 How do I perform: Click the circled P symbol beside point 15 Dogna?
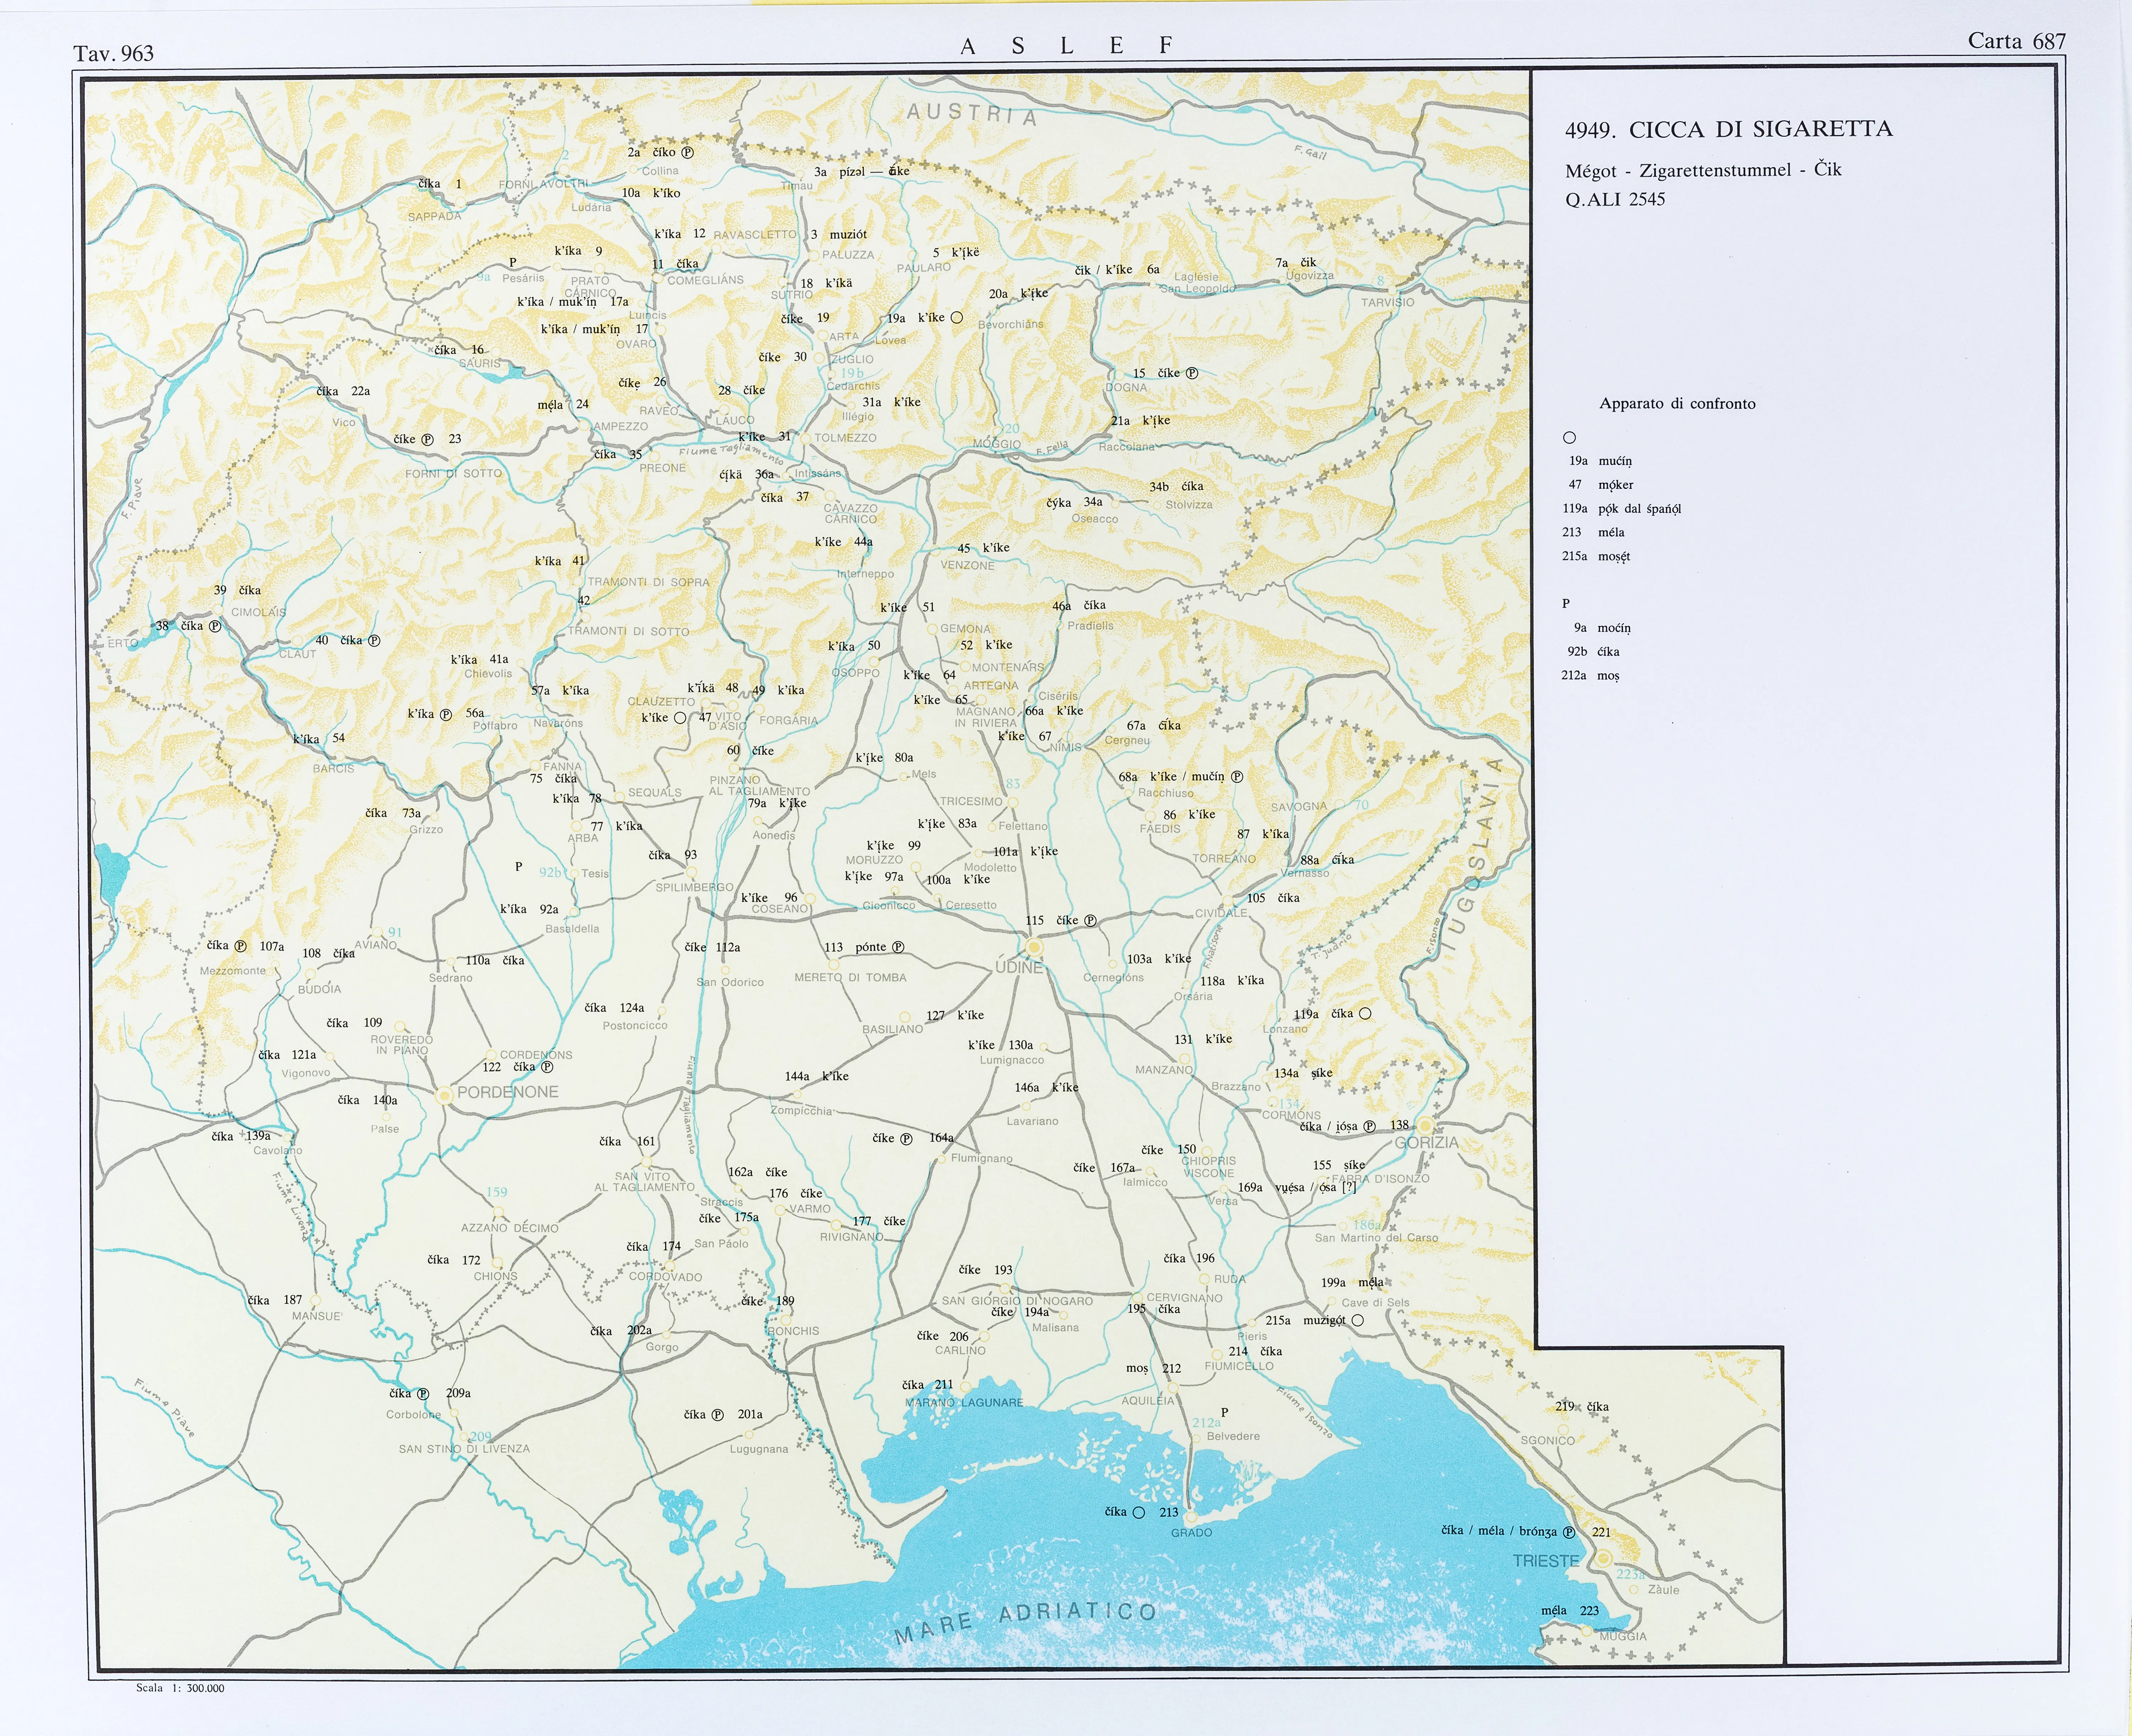point(1192,373)
